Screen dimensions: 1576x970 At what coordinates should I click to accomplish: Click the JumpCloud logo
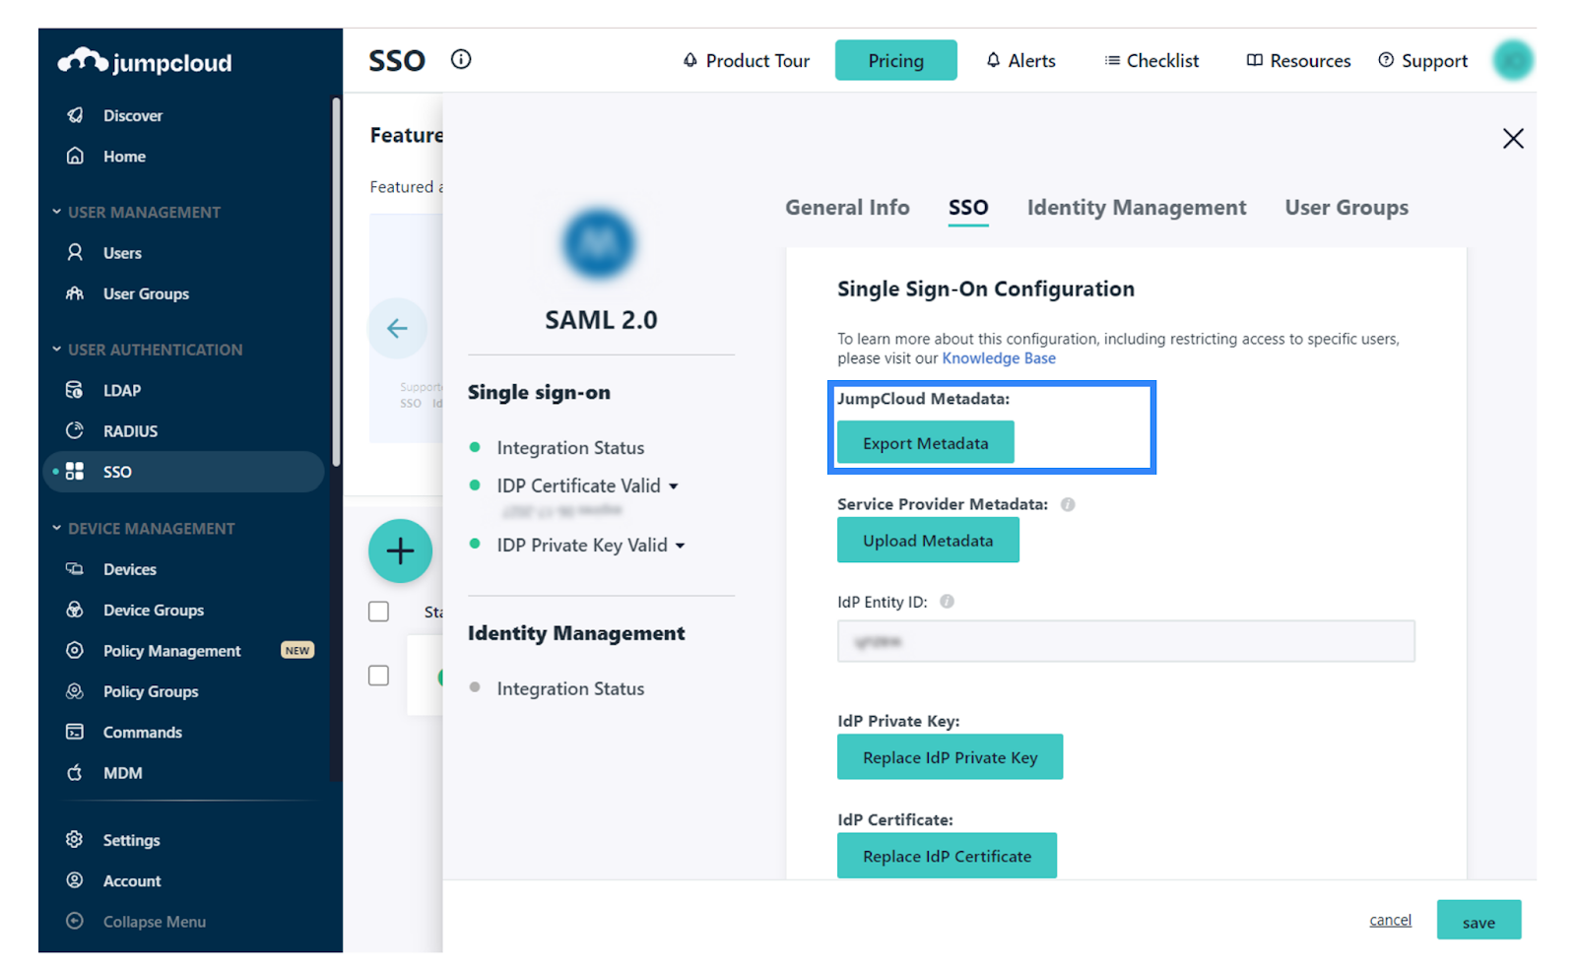tap(145, 62)
